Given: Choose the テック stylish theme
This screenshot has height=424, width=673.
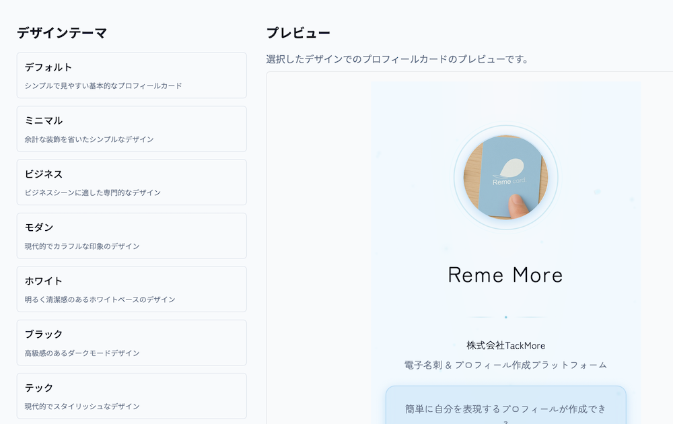Looking at the screenshot, I should [131, 396].
